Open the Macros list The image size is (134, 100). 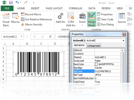pyautogui.click(x=15, y=18)
